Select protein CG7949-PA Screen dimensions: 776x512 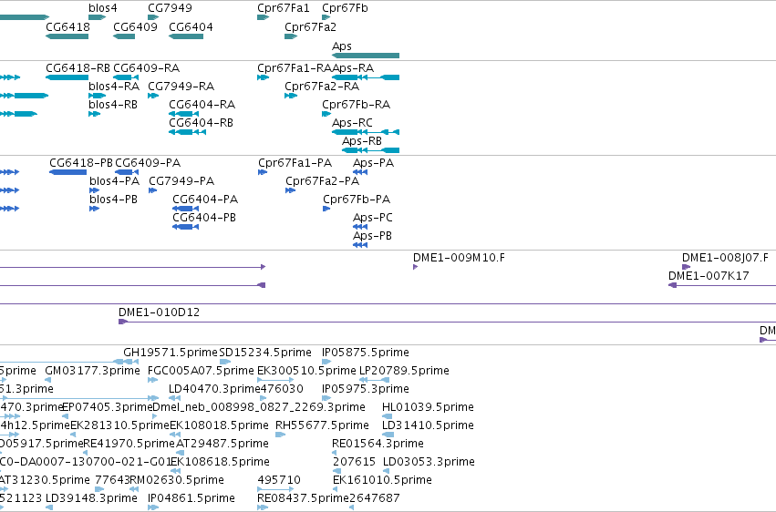point(181,181)
